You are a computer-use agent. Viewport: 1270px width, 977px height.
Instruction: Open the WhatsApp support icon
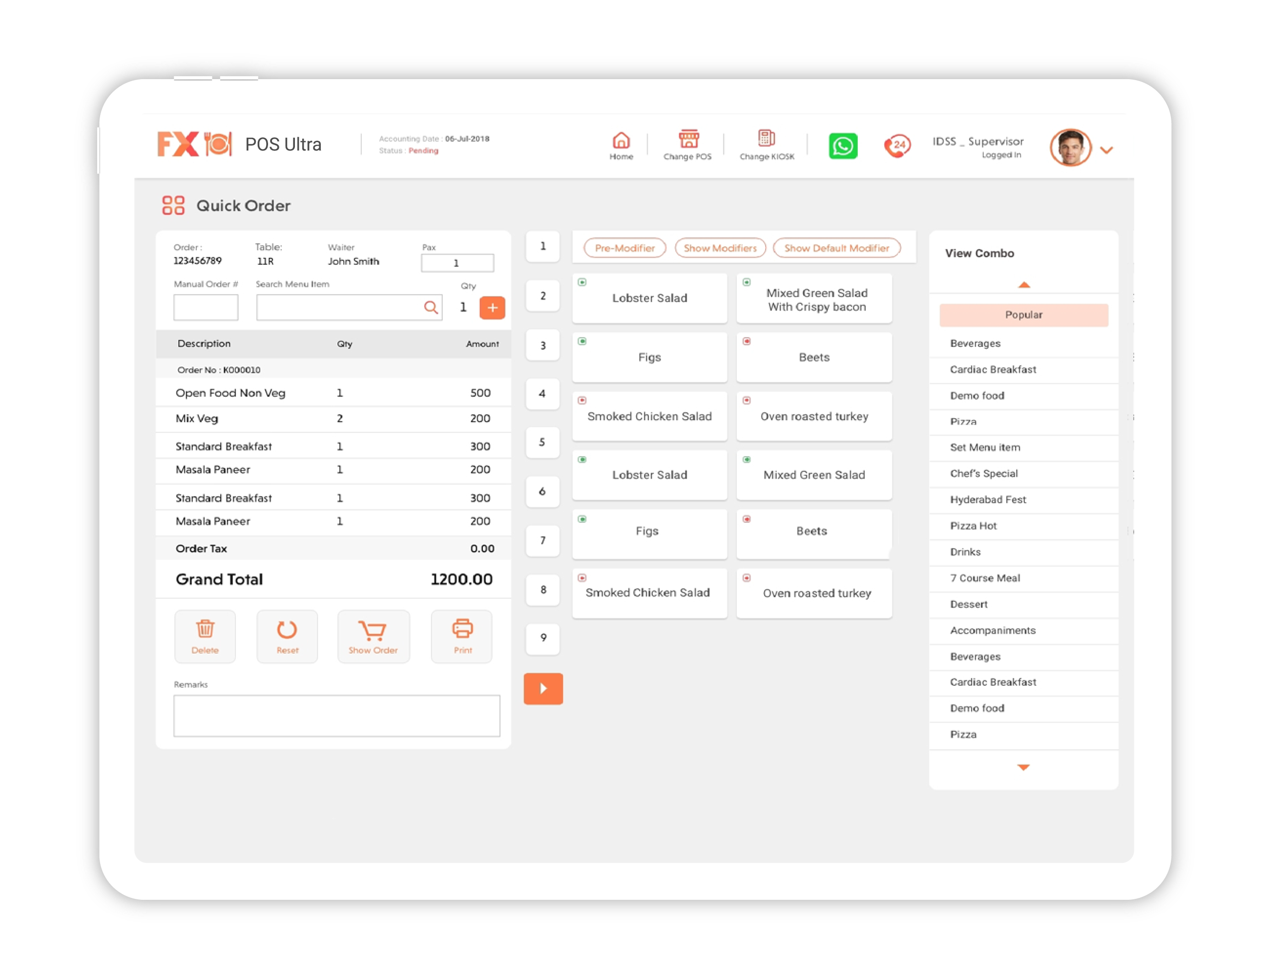coord(842,146)
